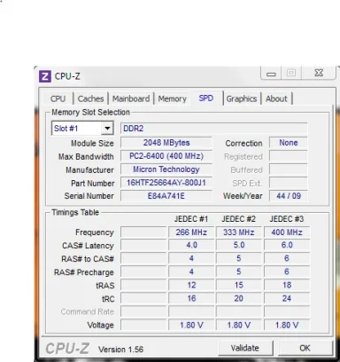Show the About tab
340x362 pixels.
pos(276,98)
